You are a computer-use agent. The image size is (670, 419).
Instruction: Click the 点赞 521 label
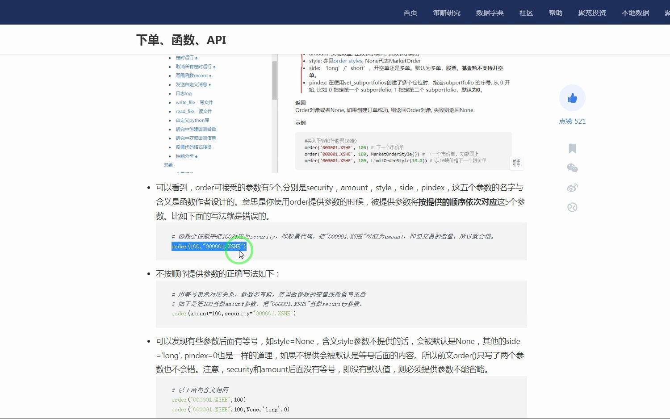tap(572, 122)
